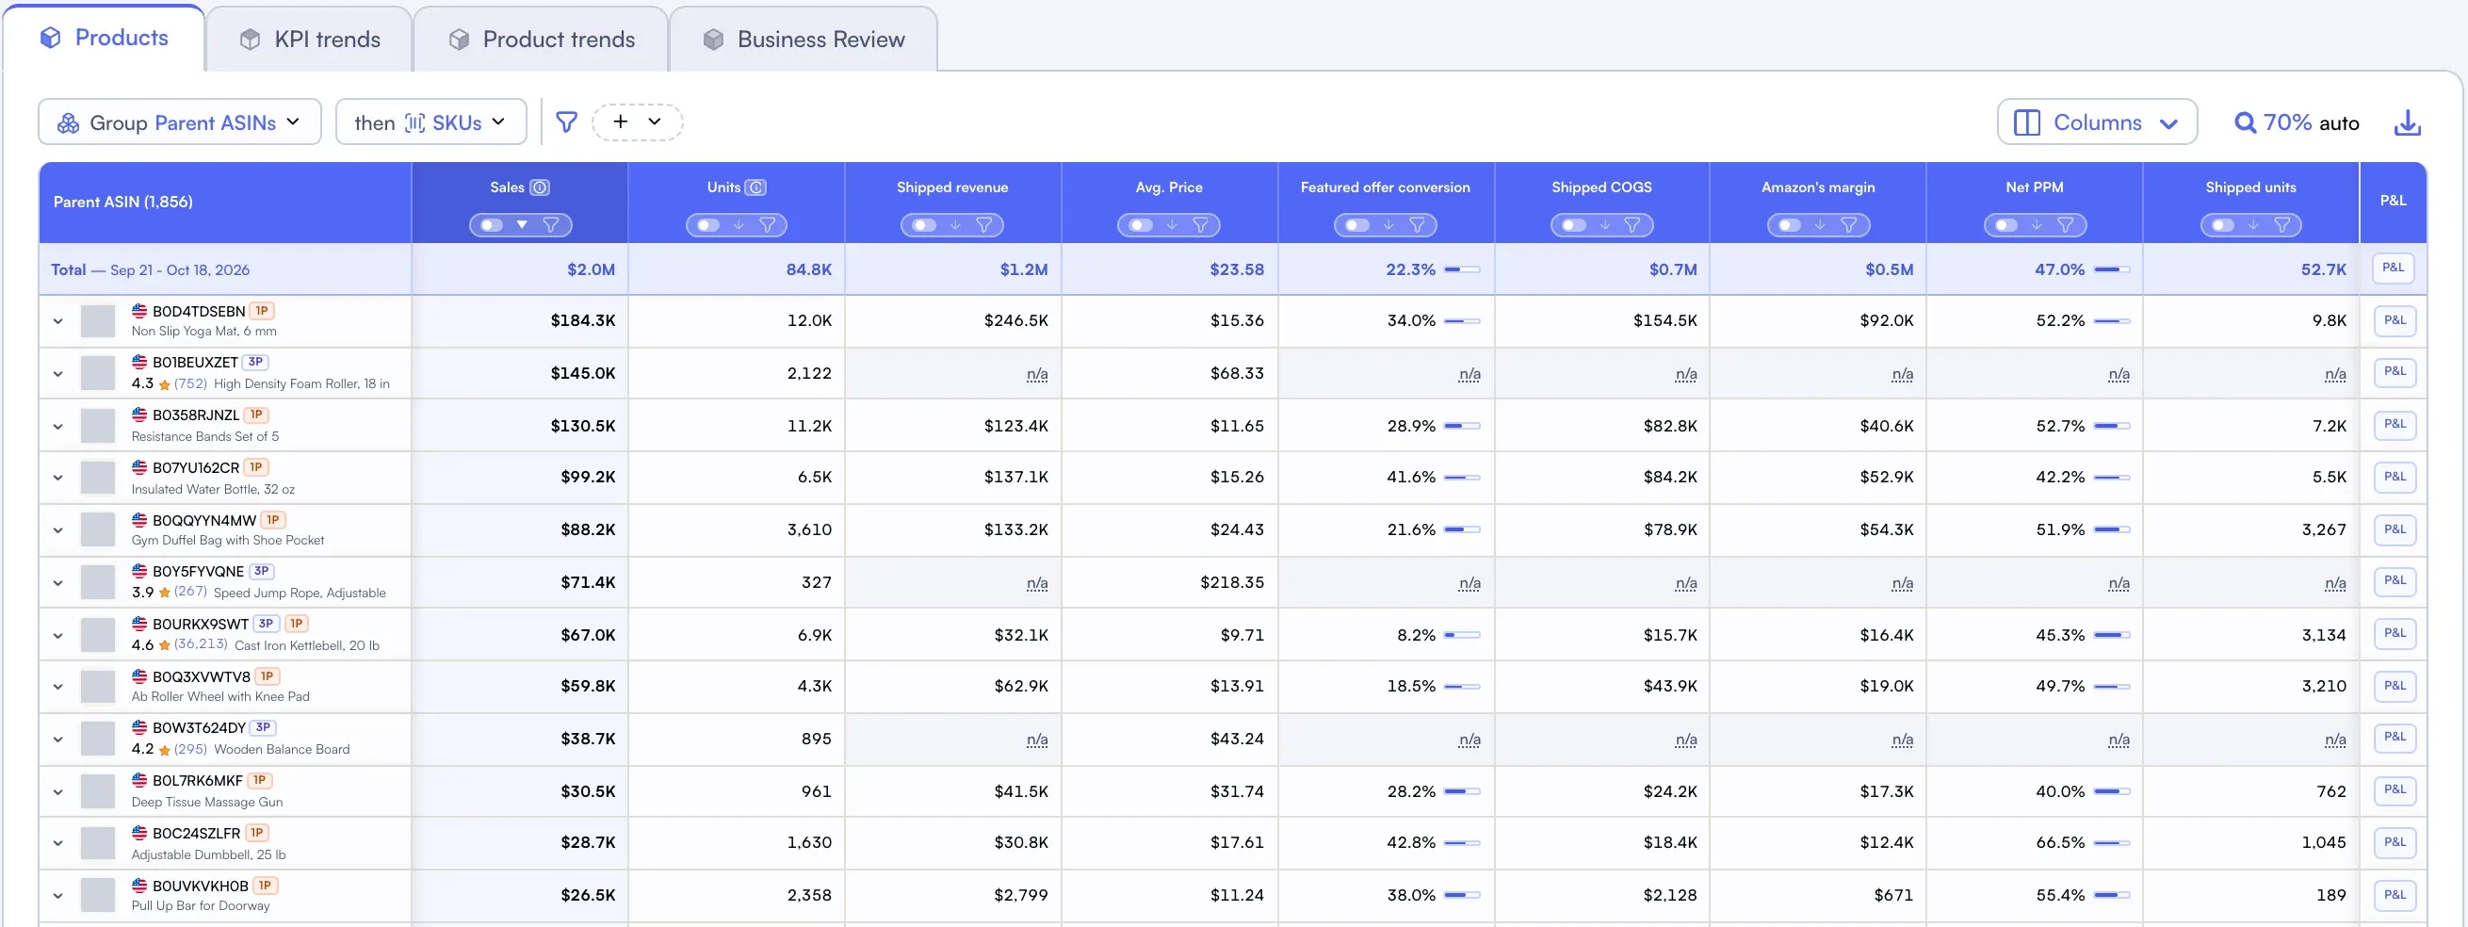Image resolution: width=2468 pixels, height=927 pixels.
Task: Open the filter funnel next to SKUs grouping
Action: (x=566, y=122)
